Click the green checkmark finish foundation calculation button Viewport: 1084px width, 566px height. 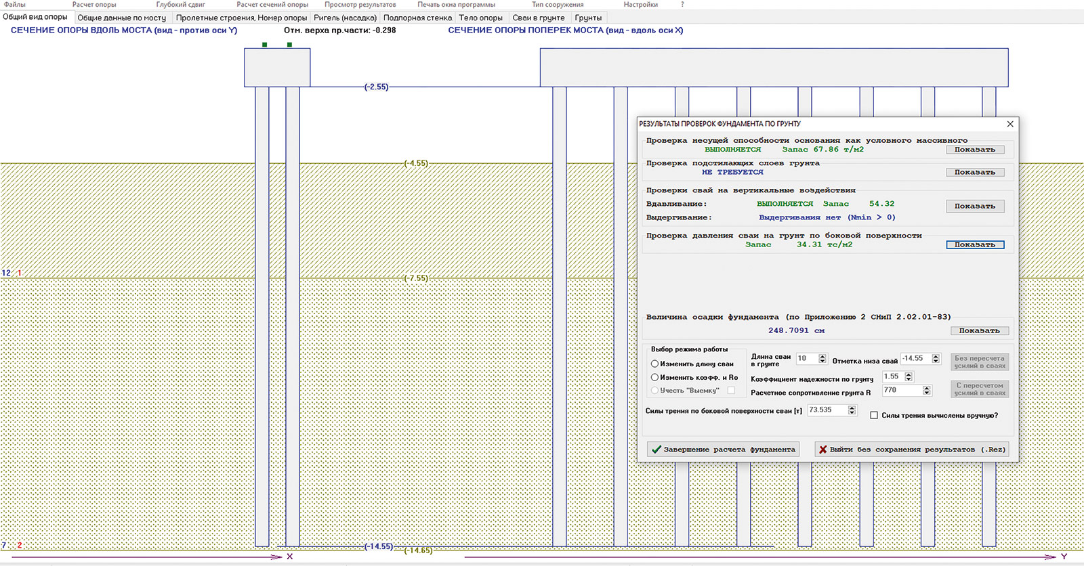(723, 450)
